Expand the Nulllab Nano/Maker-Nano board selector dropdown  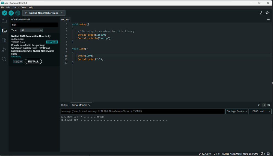pyautogui.click(x=44, y=13)
